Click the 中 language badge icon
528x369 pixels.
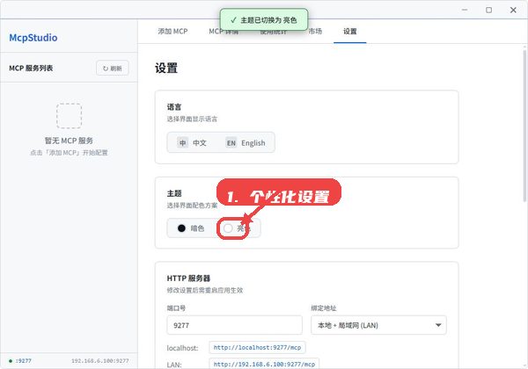click(182, 143)
